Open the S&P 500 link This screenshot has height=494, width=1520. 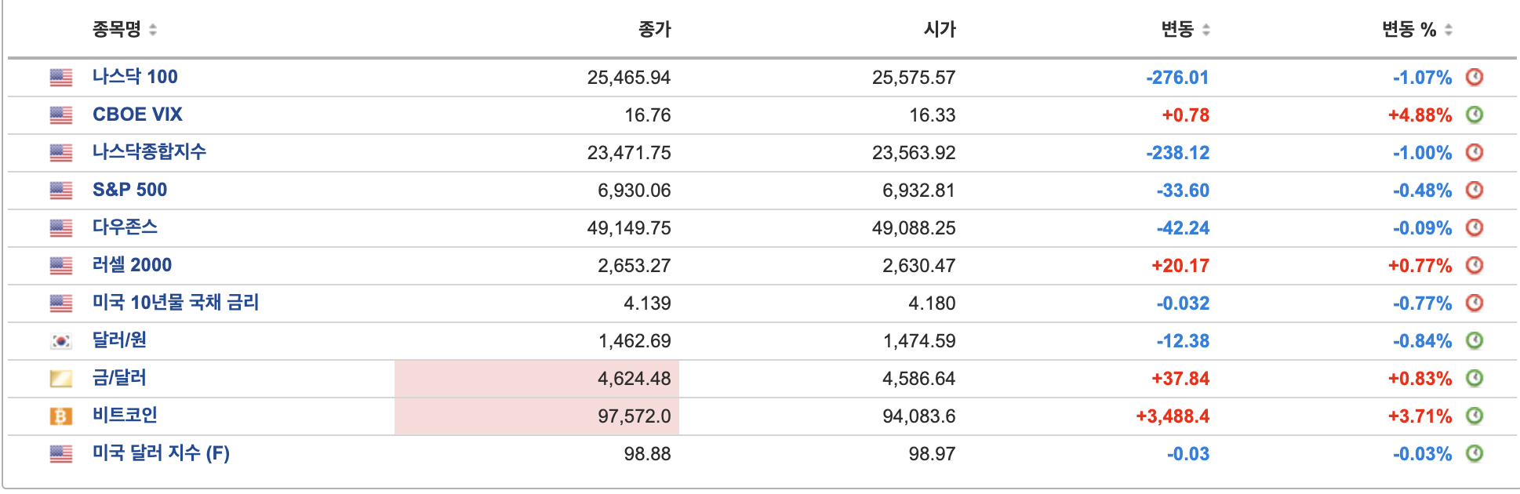click(129, 190)
